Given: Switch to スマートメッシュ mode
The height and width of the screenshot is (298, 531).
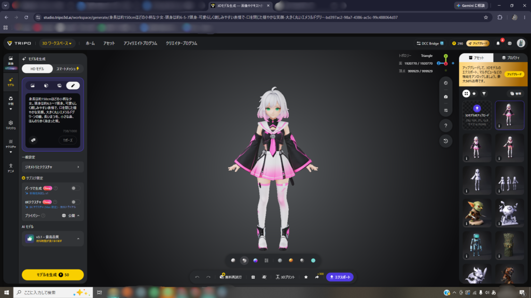Looking at the screenshot, I should click(68, 69).
